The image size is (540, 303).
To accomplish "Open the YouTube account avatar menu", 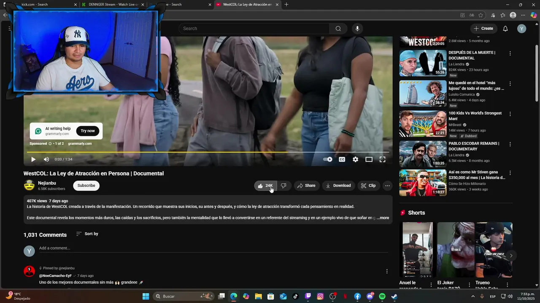I will point(522,29).
